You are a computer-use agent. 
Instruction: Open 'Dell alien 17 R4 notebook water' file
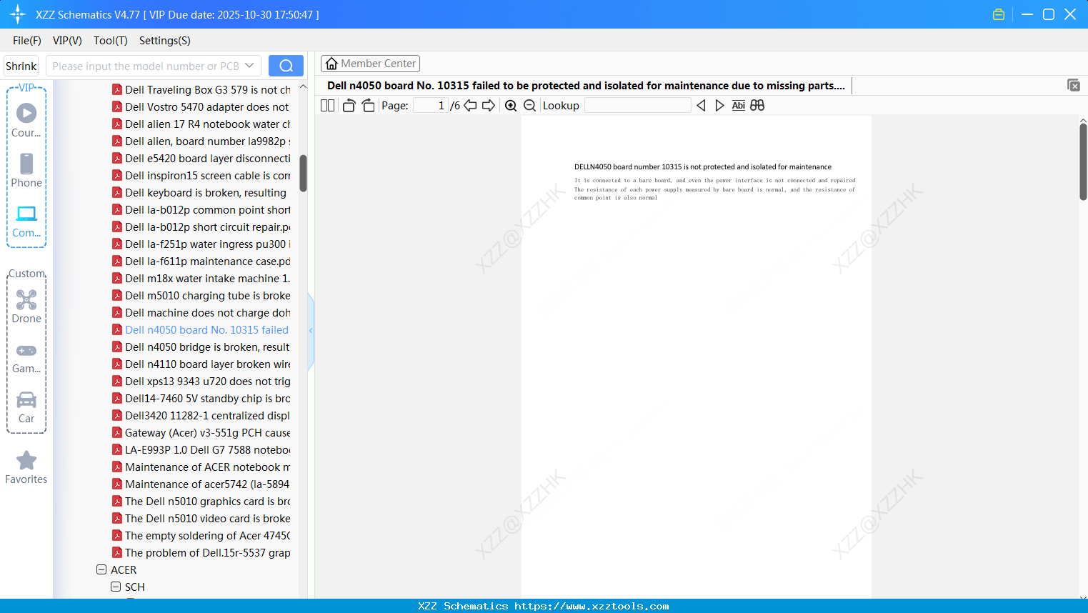pyautogui.click(x=201, y=124)
